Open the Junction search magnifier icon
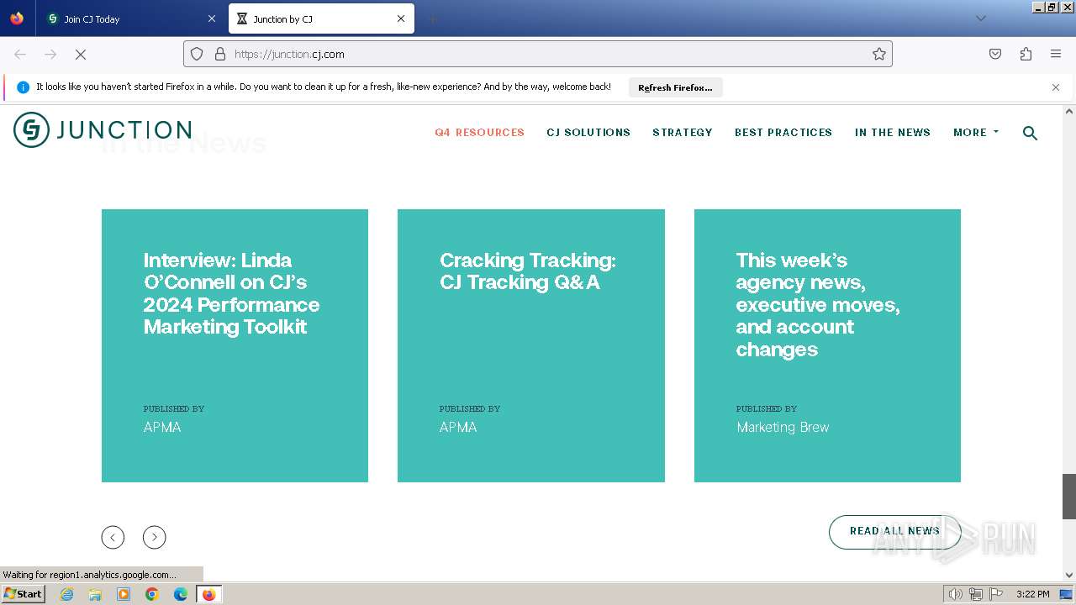 click(1030, 133)
